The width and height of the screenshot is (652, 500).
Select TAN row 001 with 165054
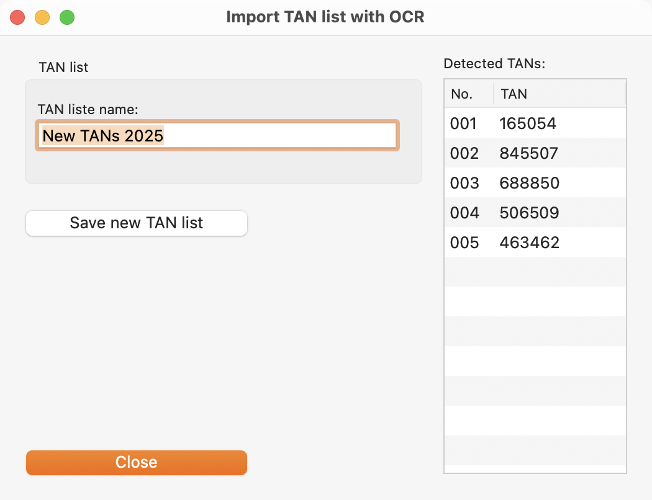535,123
